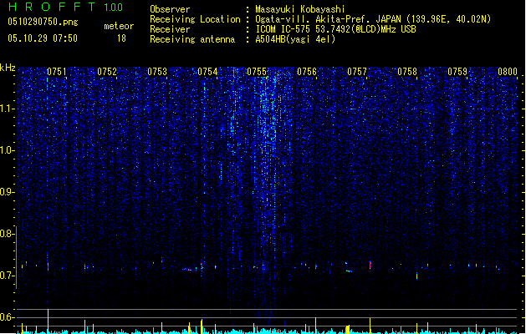Viewport: 526px width, 334px height.
Task: Click the 0.6 kHz axis label
Action: pyautogui.click(x=8, y=317)
